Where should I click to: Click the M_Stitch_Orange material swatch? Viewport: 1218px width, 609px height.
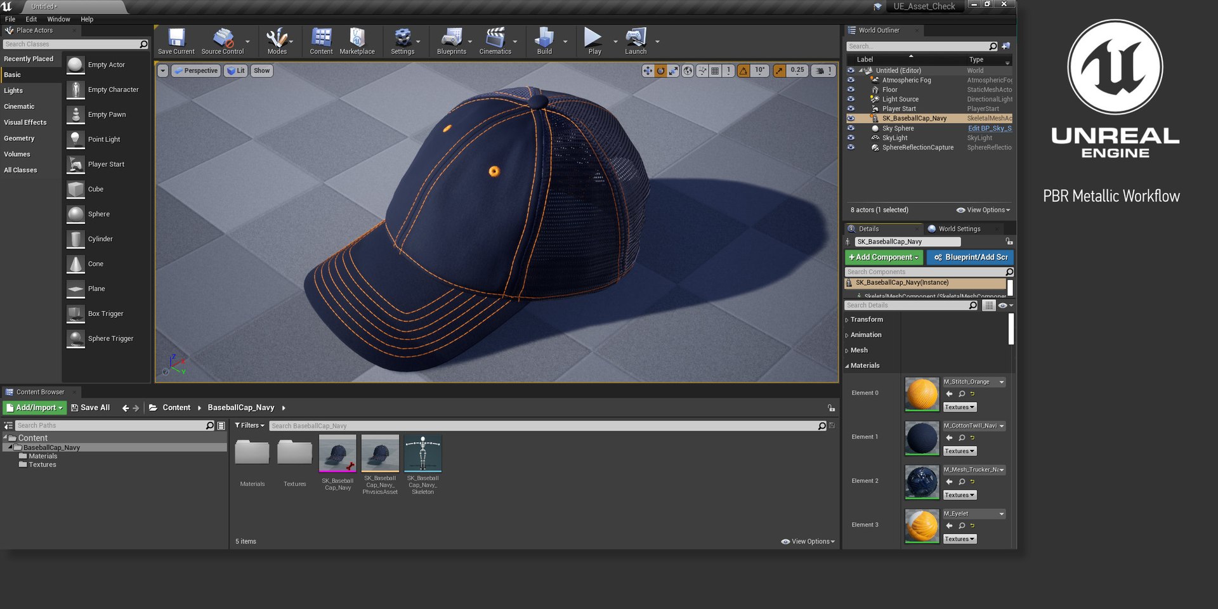(x=922, y=394)
